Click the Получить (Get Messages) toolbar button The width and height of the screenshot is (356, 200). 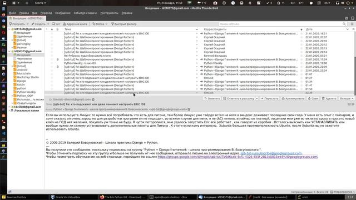17,24
